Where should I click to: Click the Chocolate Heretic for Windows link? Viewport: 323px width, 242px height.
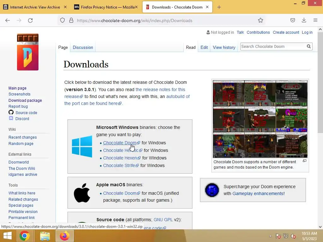tap(123, 150)
